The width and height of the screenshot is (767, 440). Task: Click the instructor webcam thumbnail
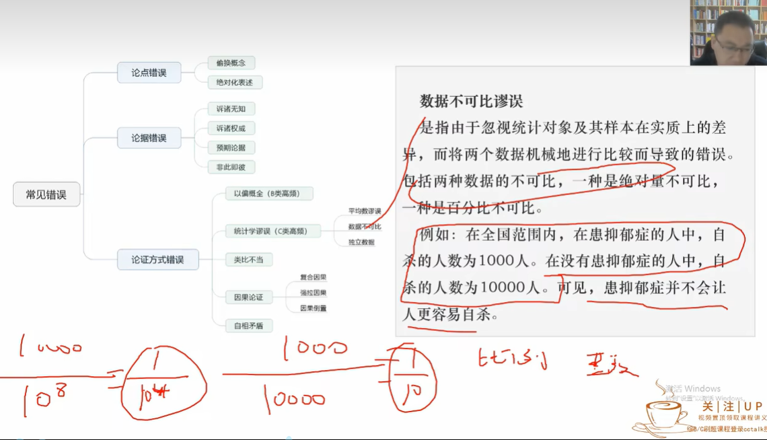(728, 32)
